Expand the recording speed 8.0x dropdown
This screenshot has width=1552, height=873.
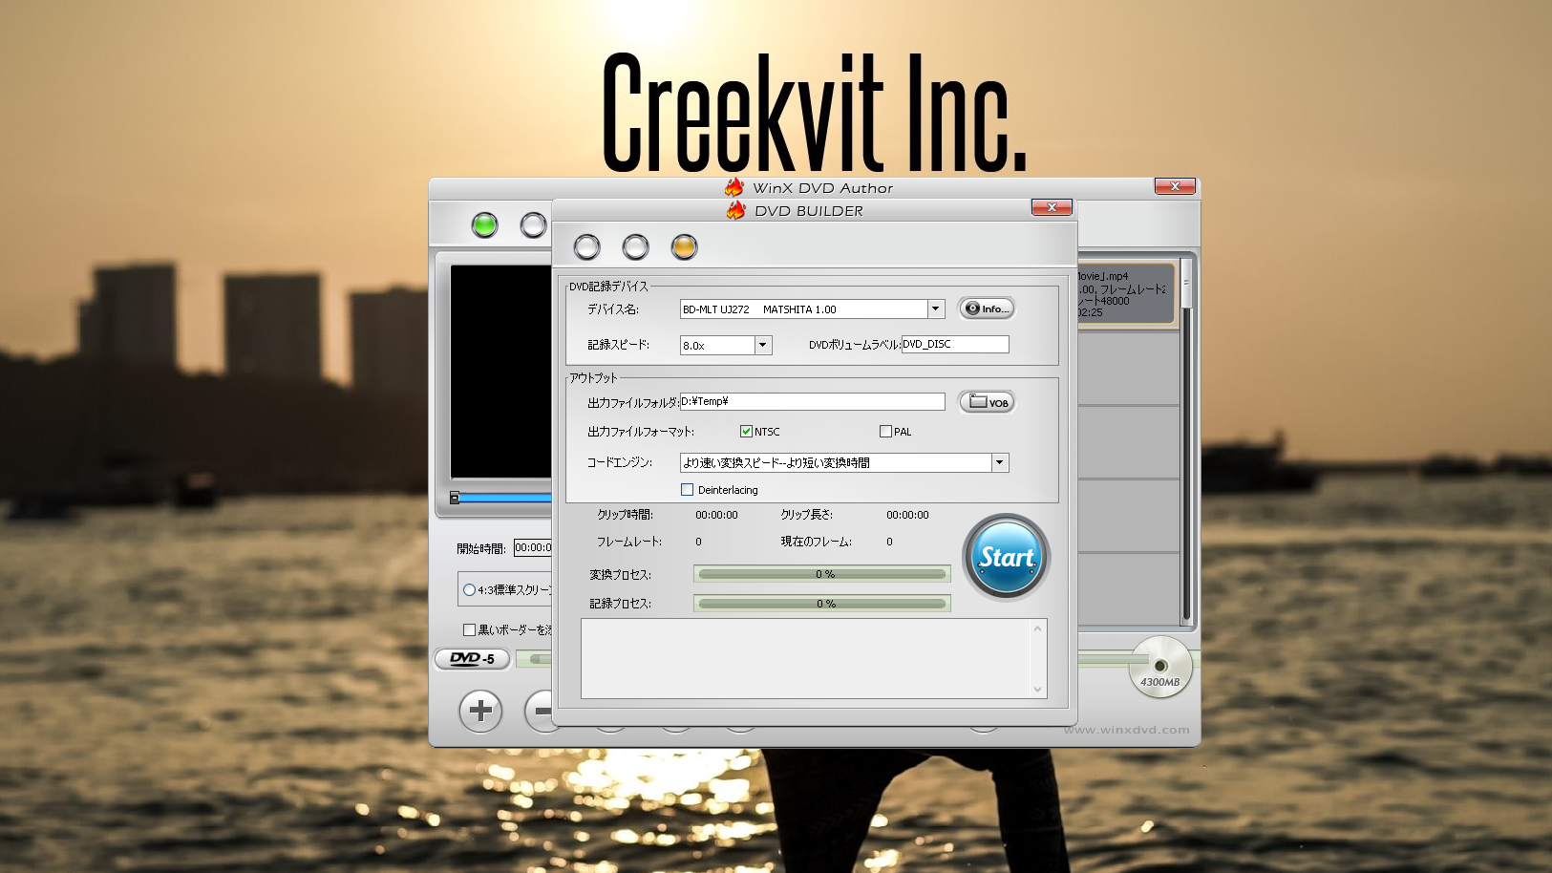click(762, 345)
